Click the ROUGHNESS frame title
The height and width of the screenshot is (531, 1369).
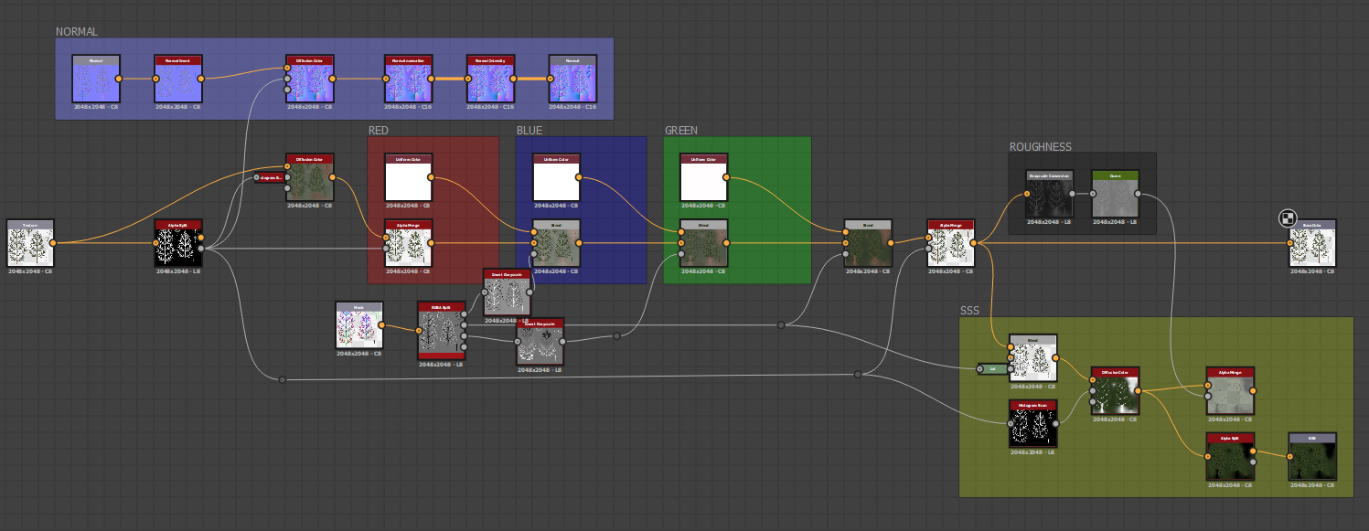pyautogui.click(x=1040, y=147)
